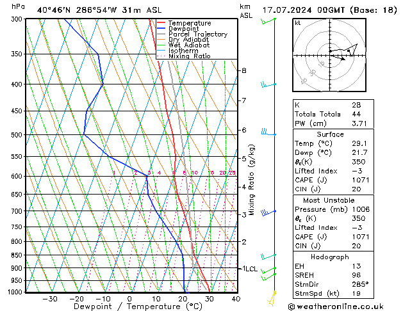Click the '8' km height label
Screen dimensions: 403x311
[244, 70]
